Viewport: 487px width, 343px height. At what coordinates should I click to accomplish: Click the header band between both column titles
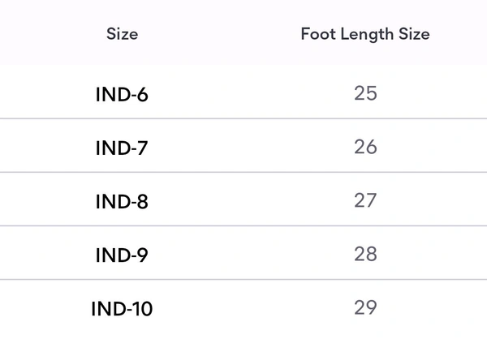pyautogui.click(x=219, y=34)
